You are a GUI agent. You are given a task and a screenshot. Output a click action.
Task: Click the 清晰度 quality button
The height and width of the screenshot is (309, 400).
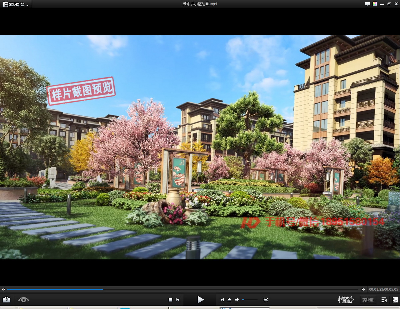(368, 300)
